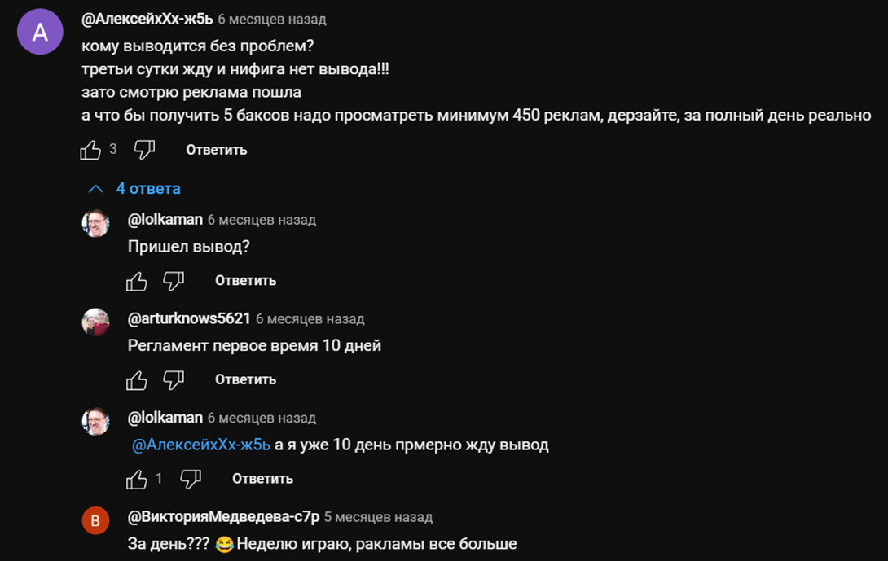Open @ВикторияМедведева-с7р profile link

click(x=223, y=517)
